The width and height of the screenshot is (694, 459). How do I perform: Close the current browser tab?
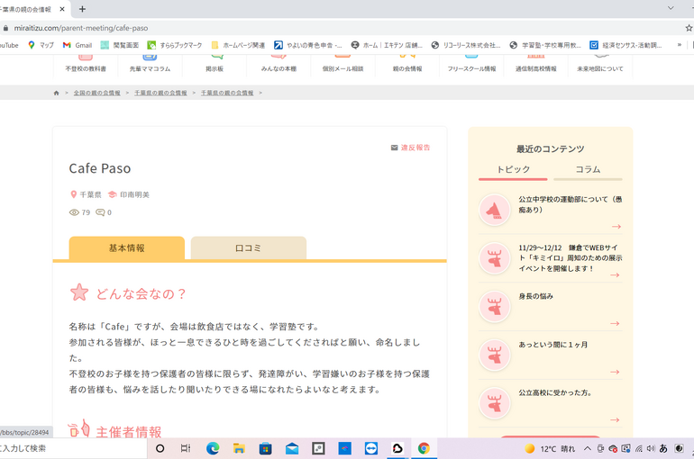[x=62, y=9]
